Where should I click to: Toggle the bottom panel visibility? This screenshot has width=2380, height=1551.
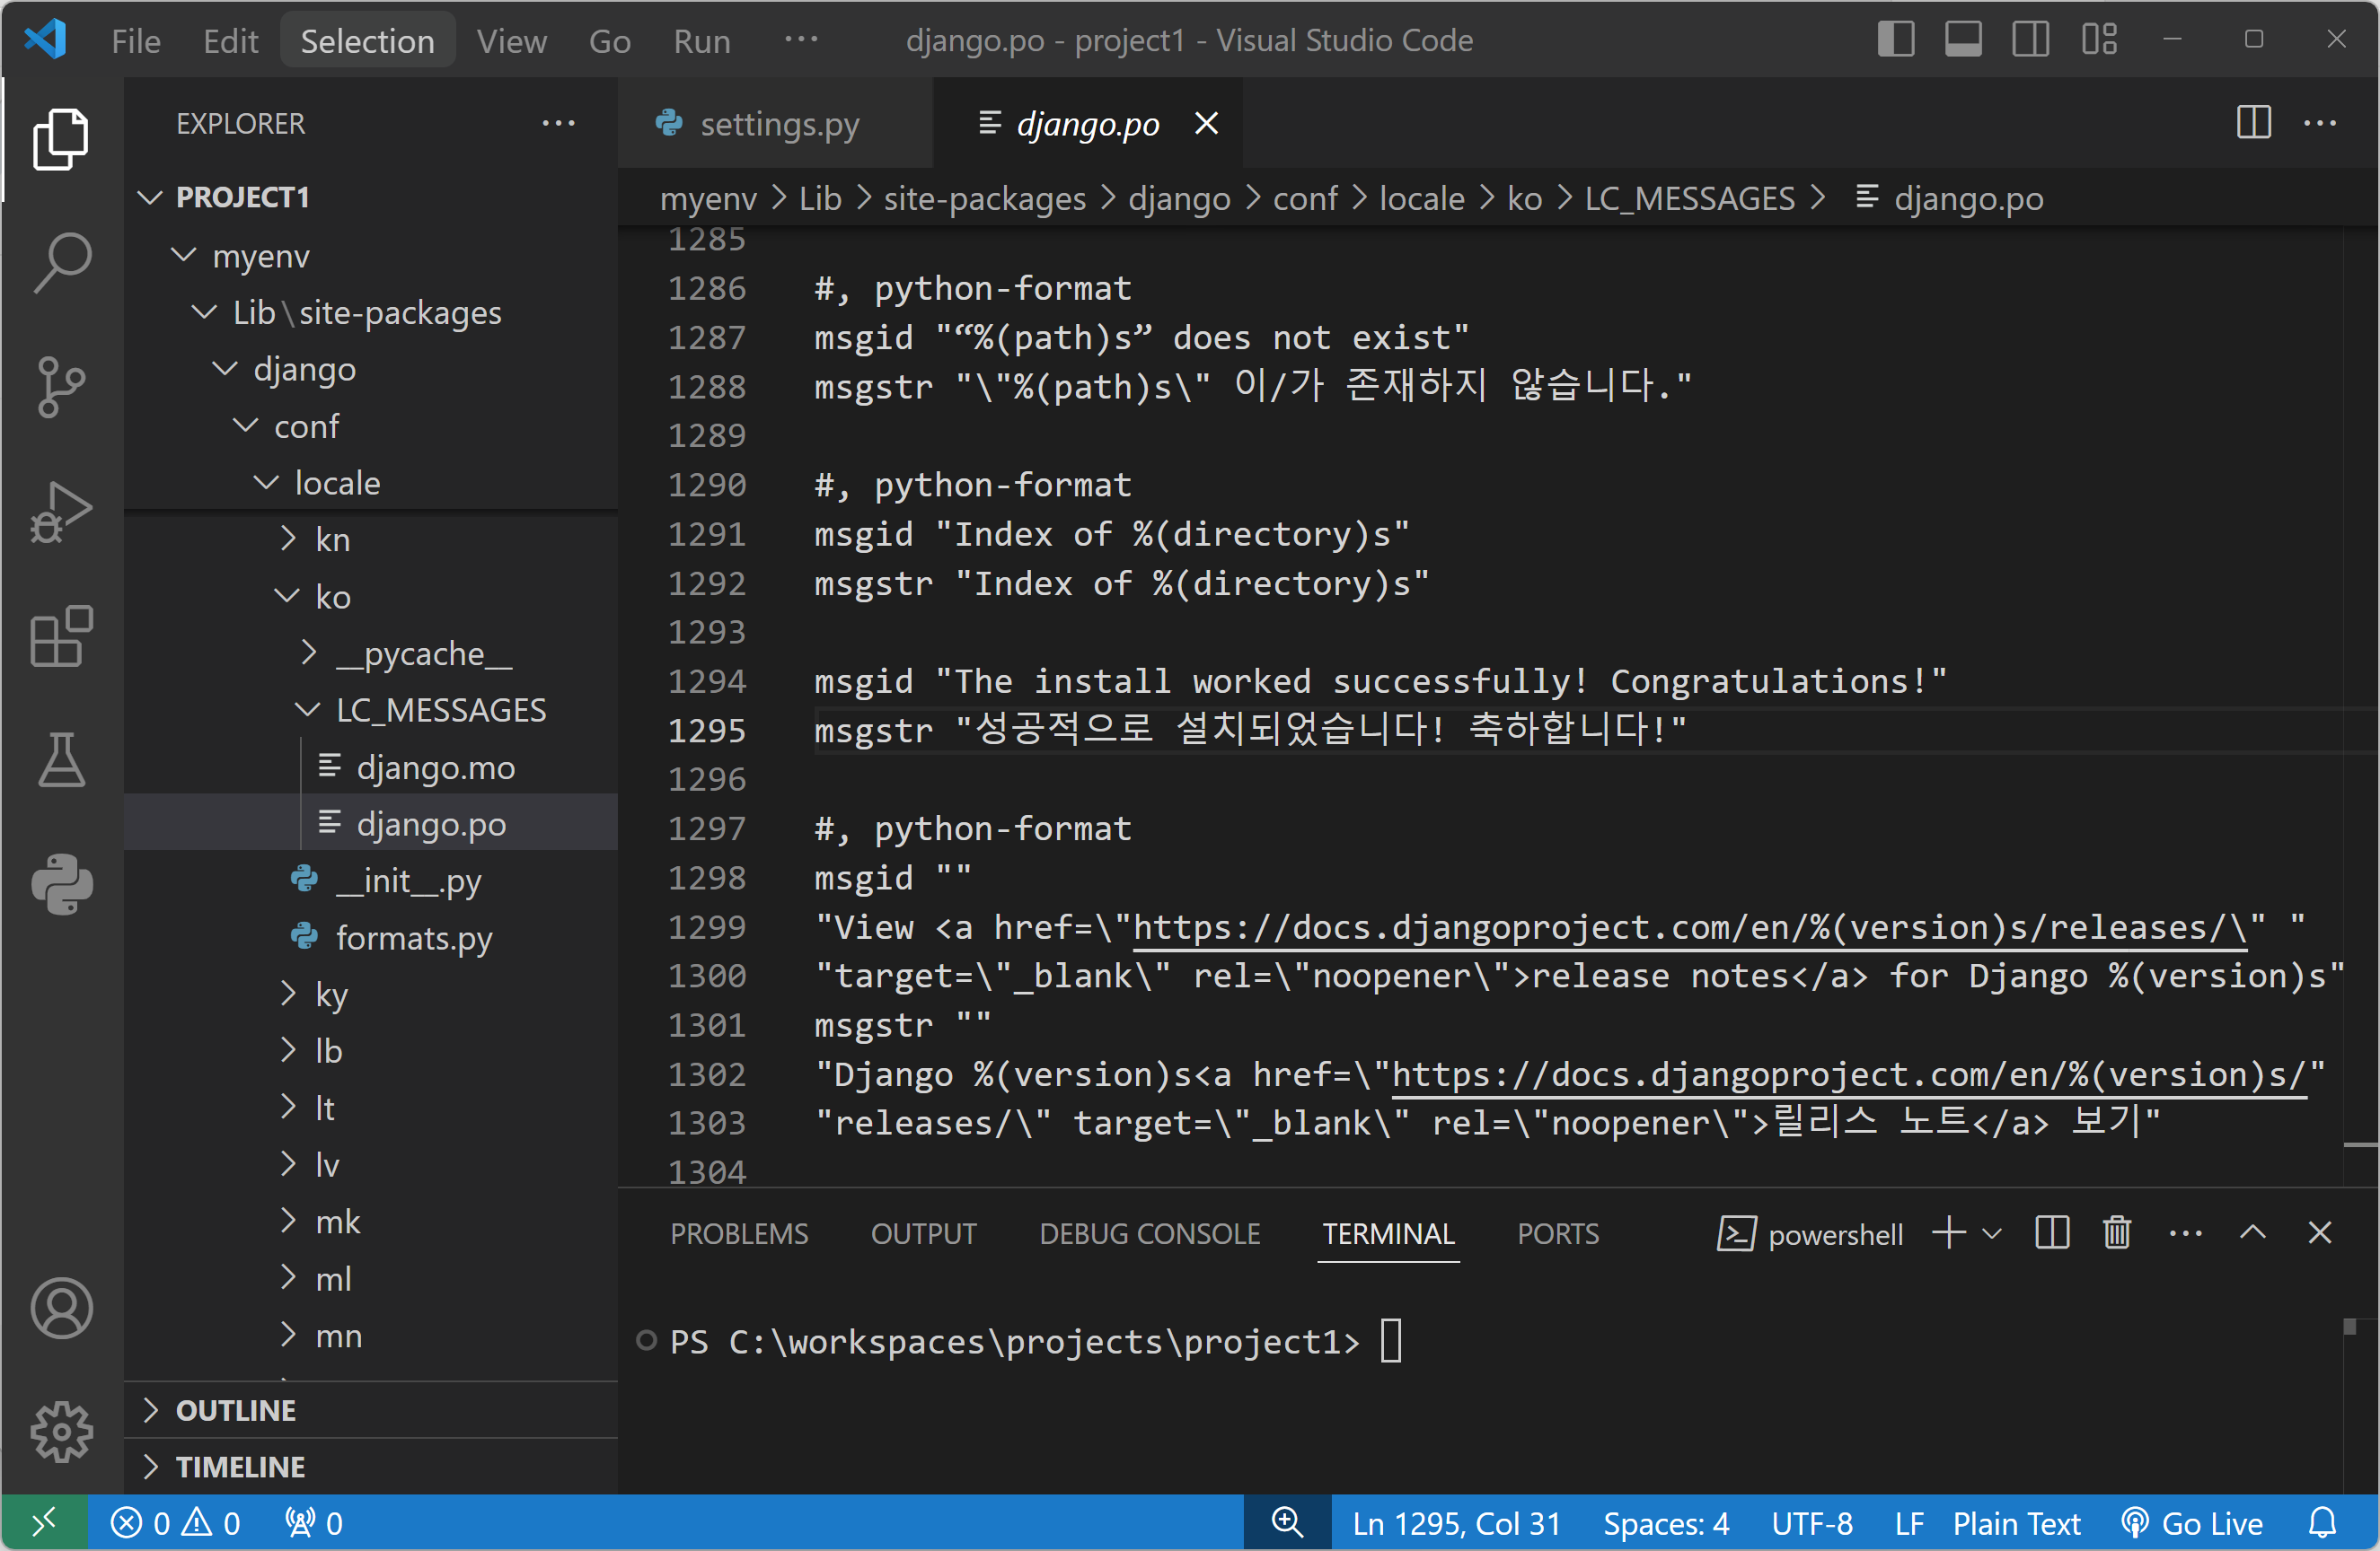click(x=1963, y=40)
